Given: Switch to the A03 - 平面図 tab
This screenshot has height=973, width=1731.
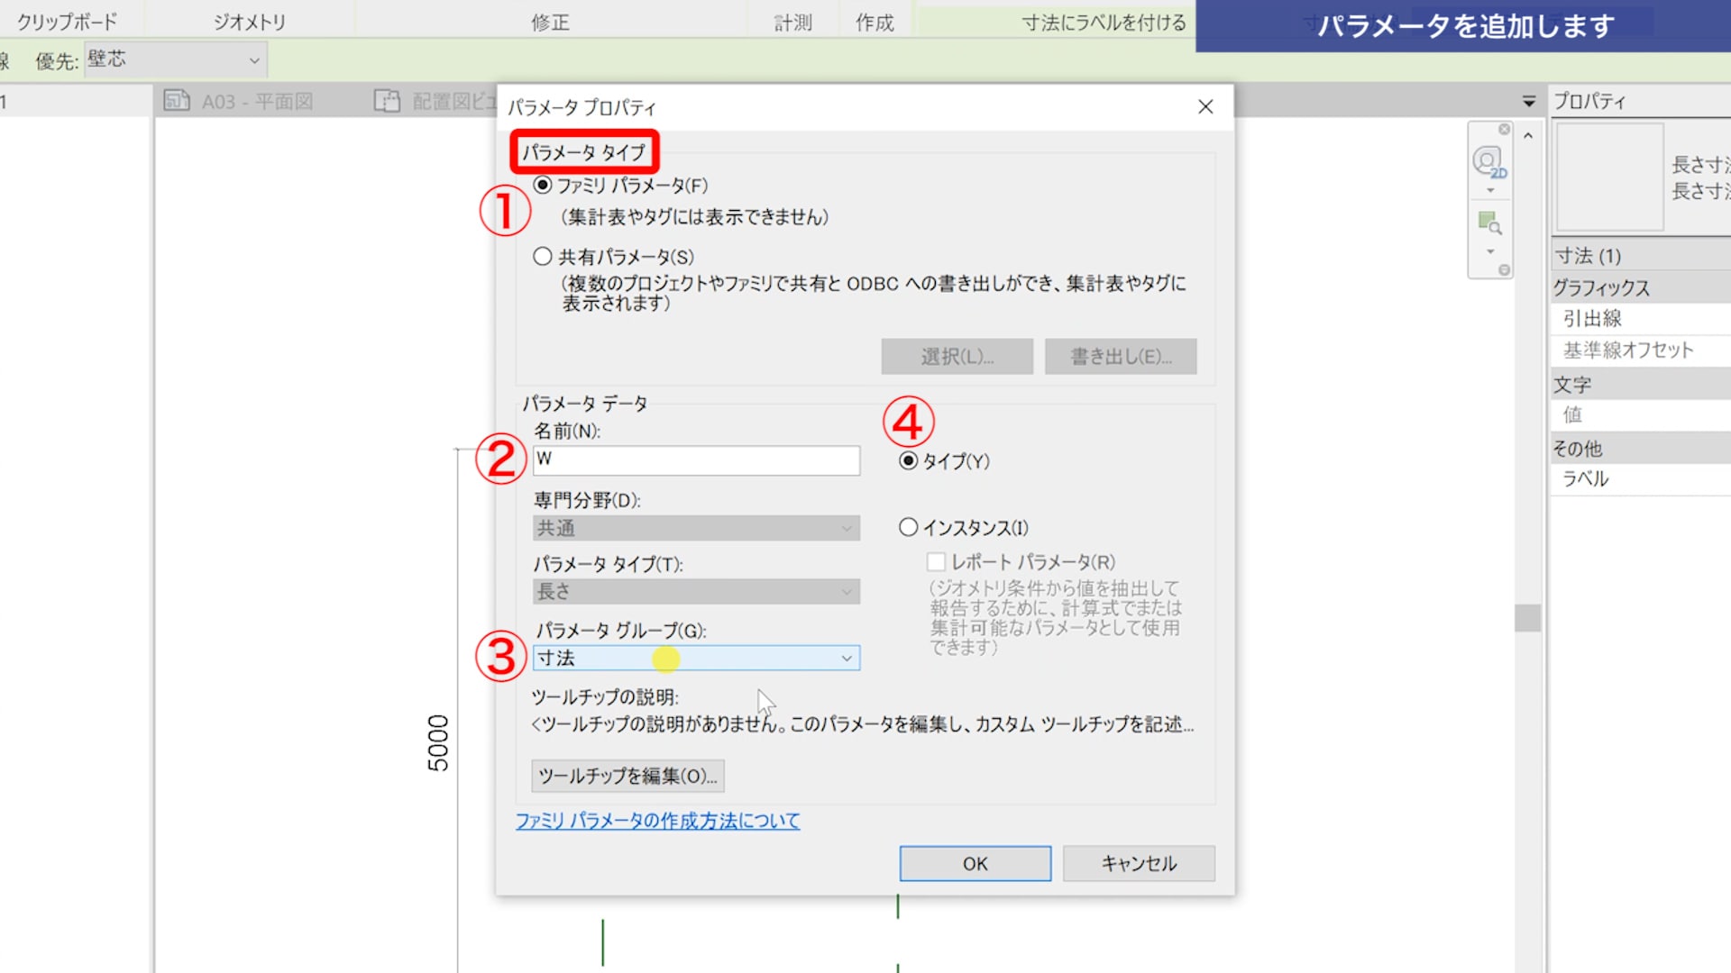Looking at the screenshot, I should coord(257,102).
